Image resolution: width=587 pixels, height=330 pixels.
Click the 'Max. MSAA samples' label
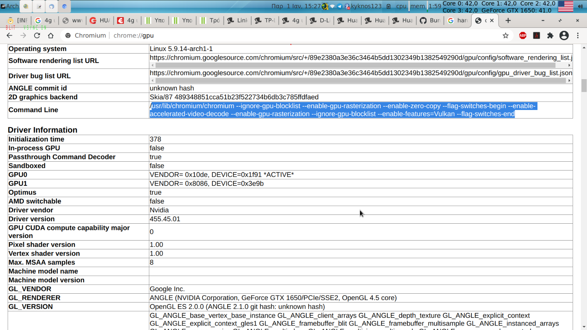(x=42, y=263)
